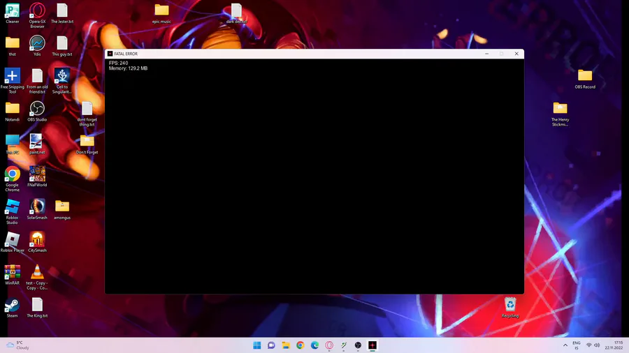Open the green slash app in taskbar
629x353 pixels.
pyautogui.click(x=344, y=345)
